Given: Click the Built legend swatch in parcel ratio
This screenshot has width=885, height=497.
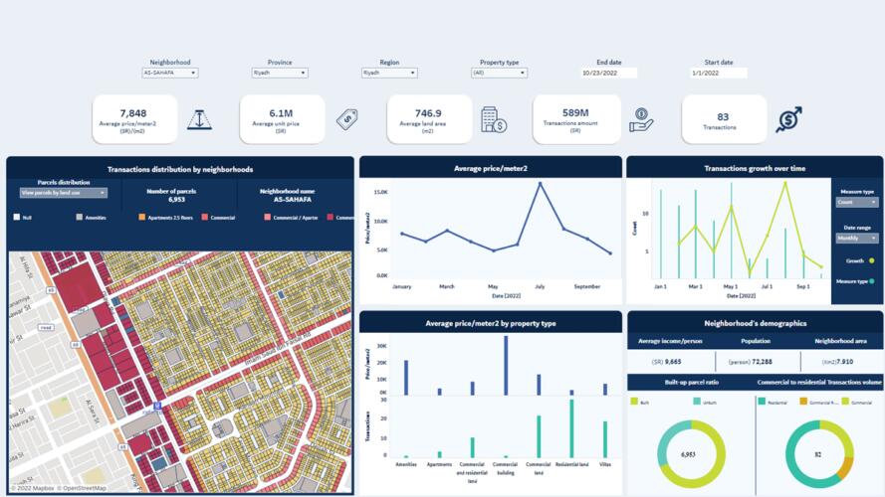Looking at the screenshot, I should [634, 402].
